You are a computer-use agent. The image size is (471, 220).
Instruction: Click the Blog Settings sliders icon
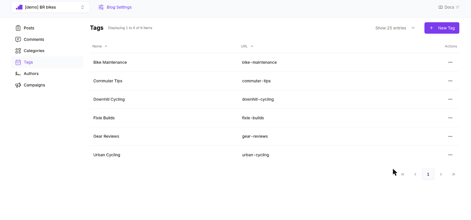101,7
